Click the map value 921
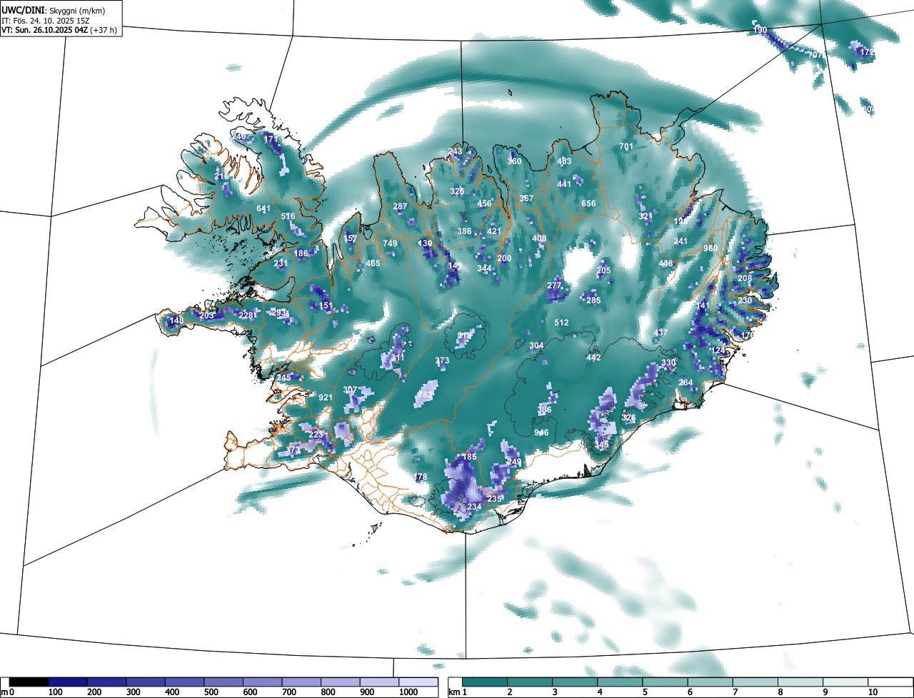 [x=326, y=398]
